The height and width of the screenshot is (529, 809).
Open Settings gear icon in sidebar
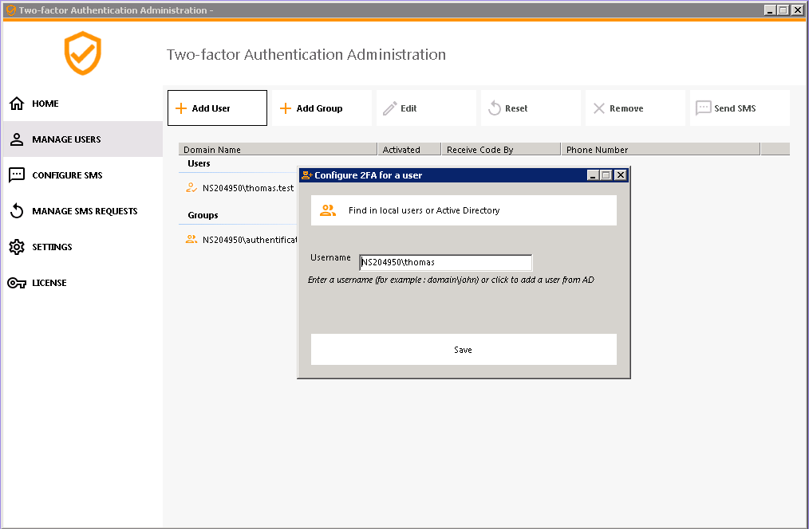pyautogui.click(x=17, y=247)
